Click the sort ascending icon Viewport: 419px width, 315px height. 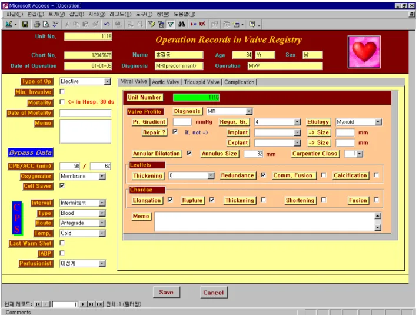click(x=131, y=24)
